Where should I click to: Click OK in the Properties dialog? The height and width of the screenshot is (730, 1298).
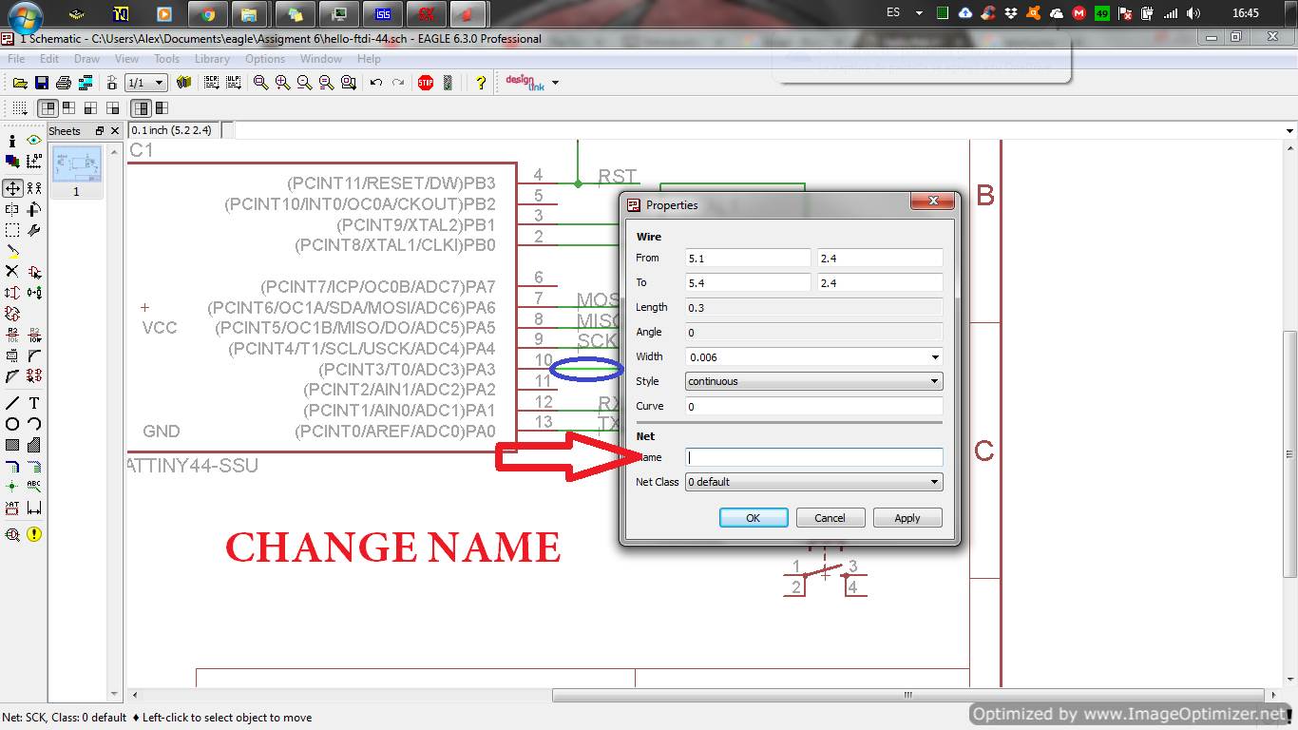[x=754, y=518]
